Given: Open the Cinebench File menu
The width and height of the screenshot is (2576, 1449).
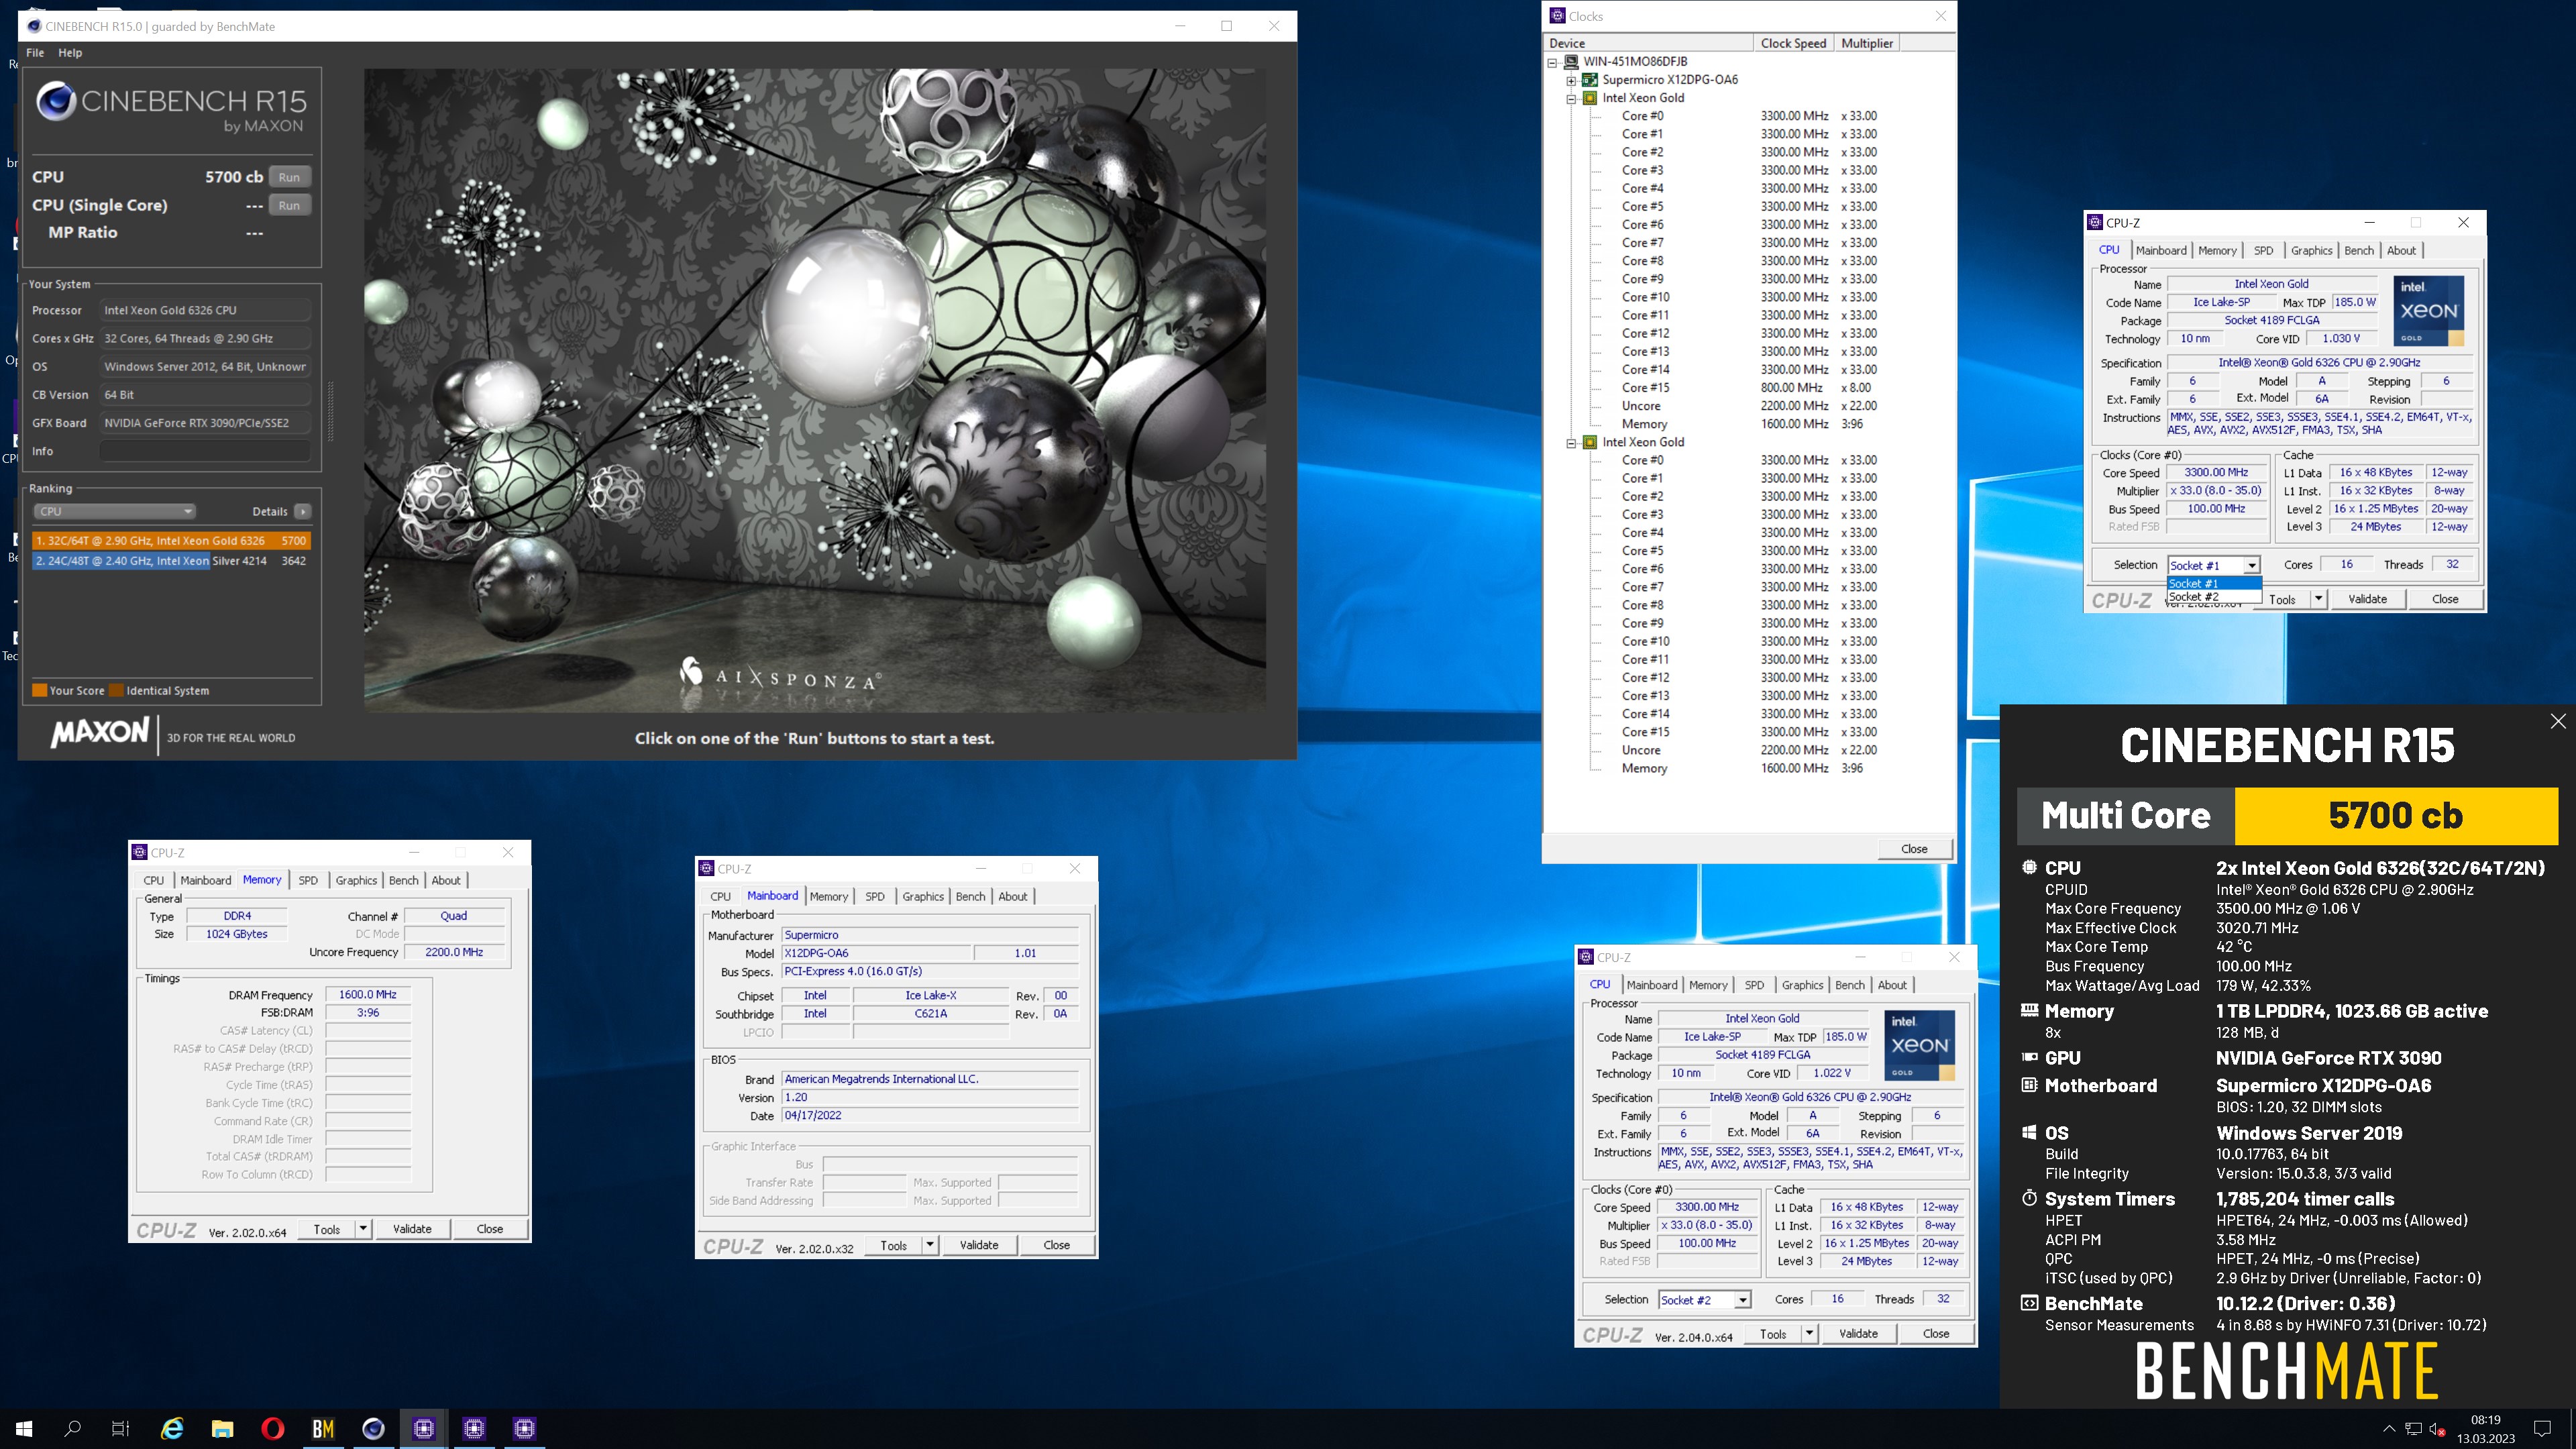Looking at the screenshot, I should click(35, 52).
